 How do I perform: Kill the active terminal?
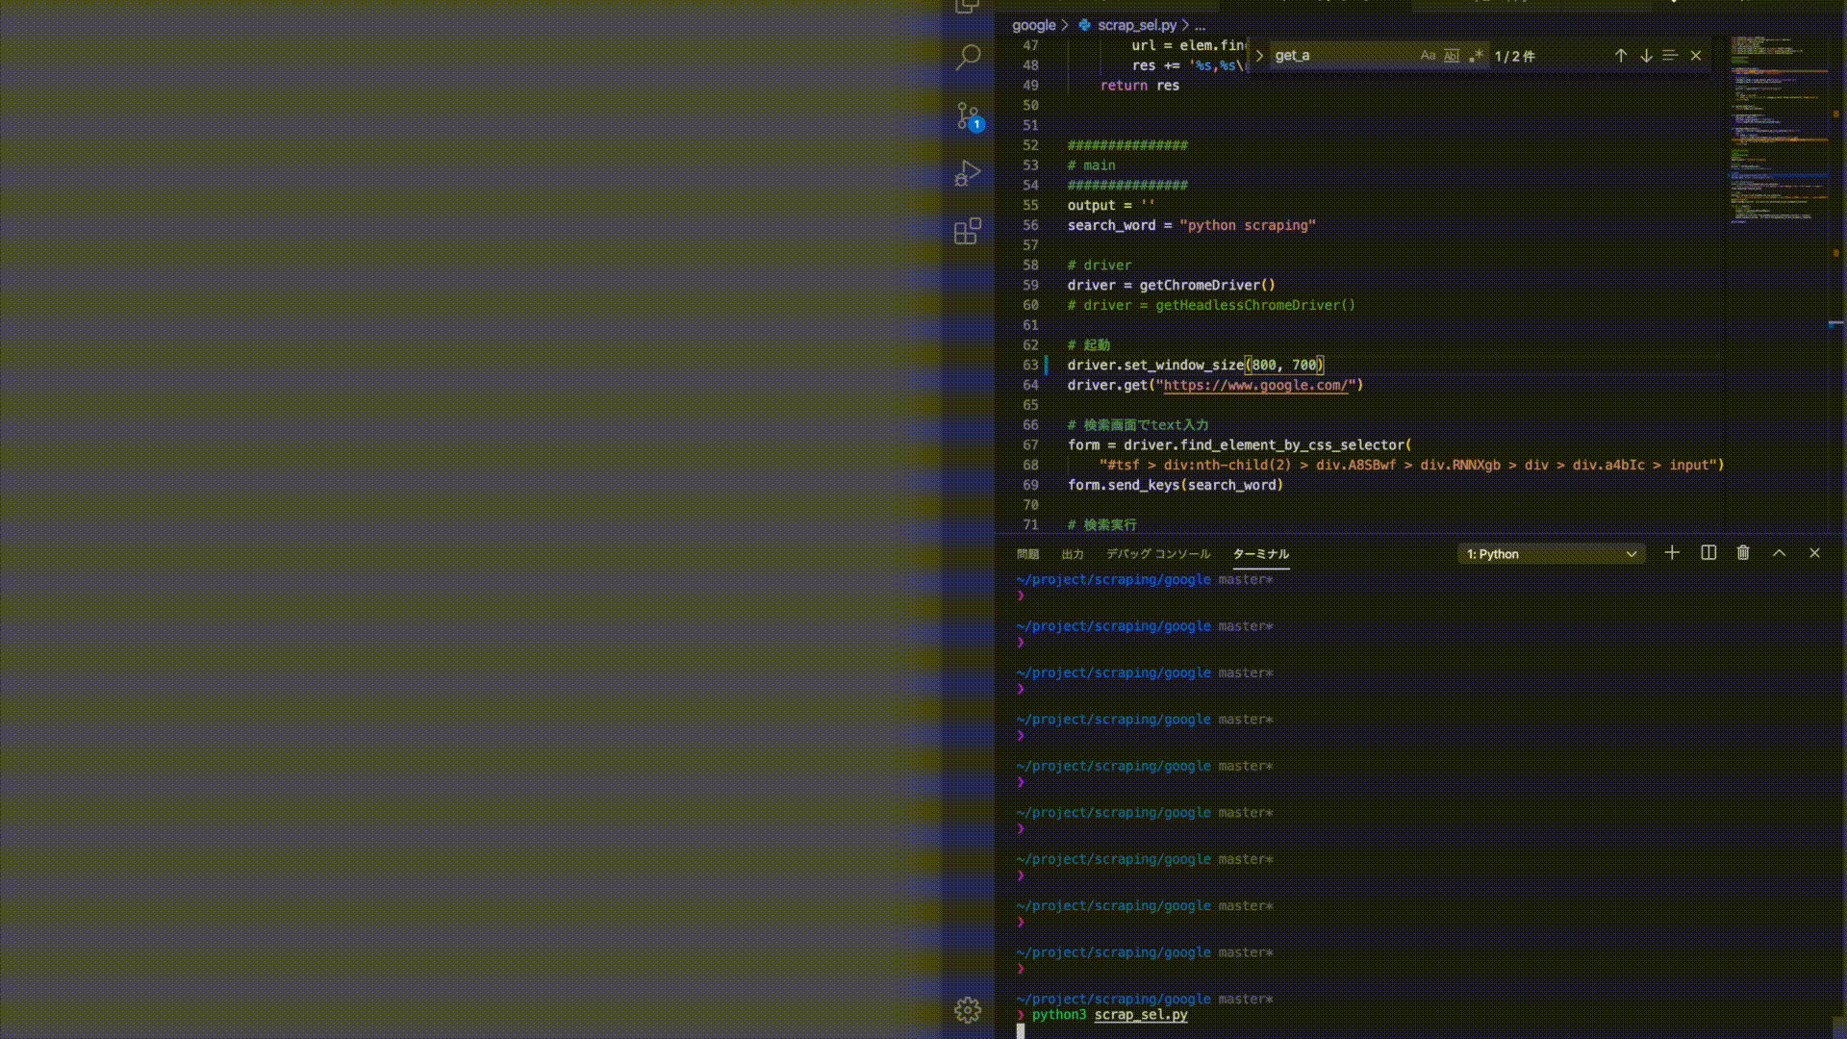(1743, 553)
